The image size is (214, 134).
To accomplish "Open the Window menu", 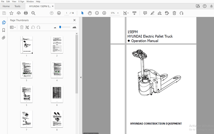I will pos(30,1).
